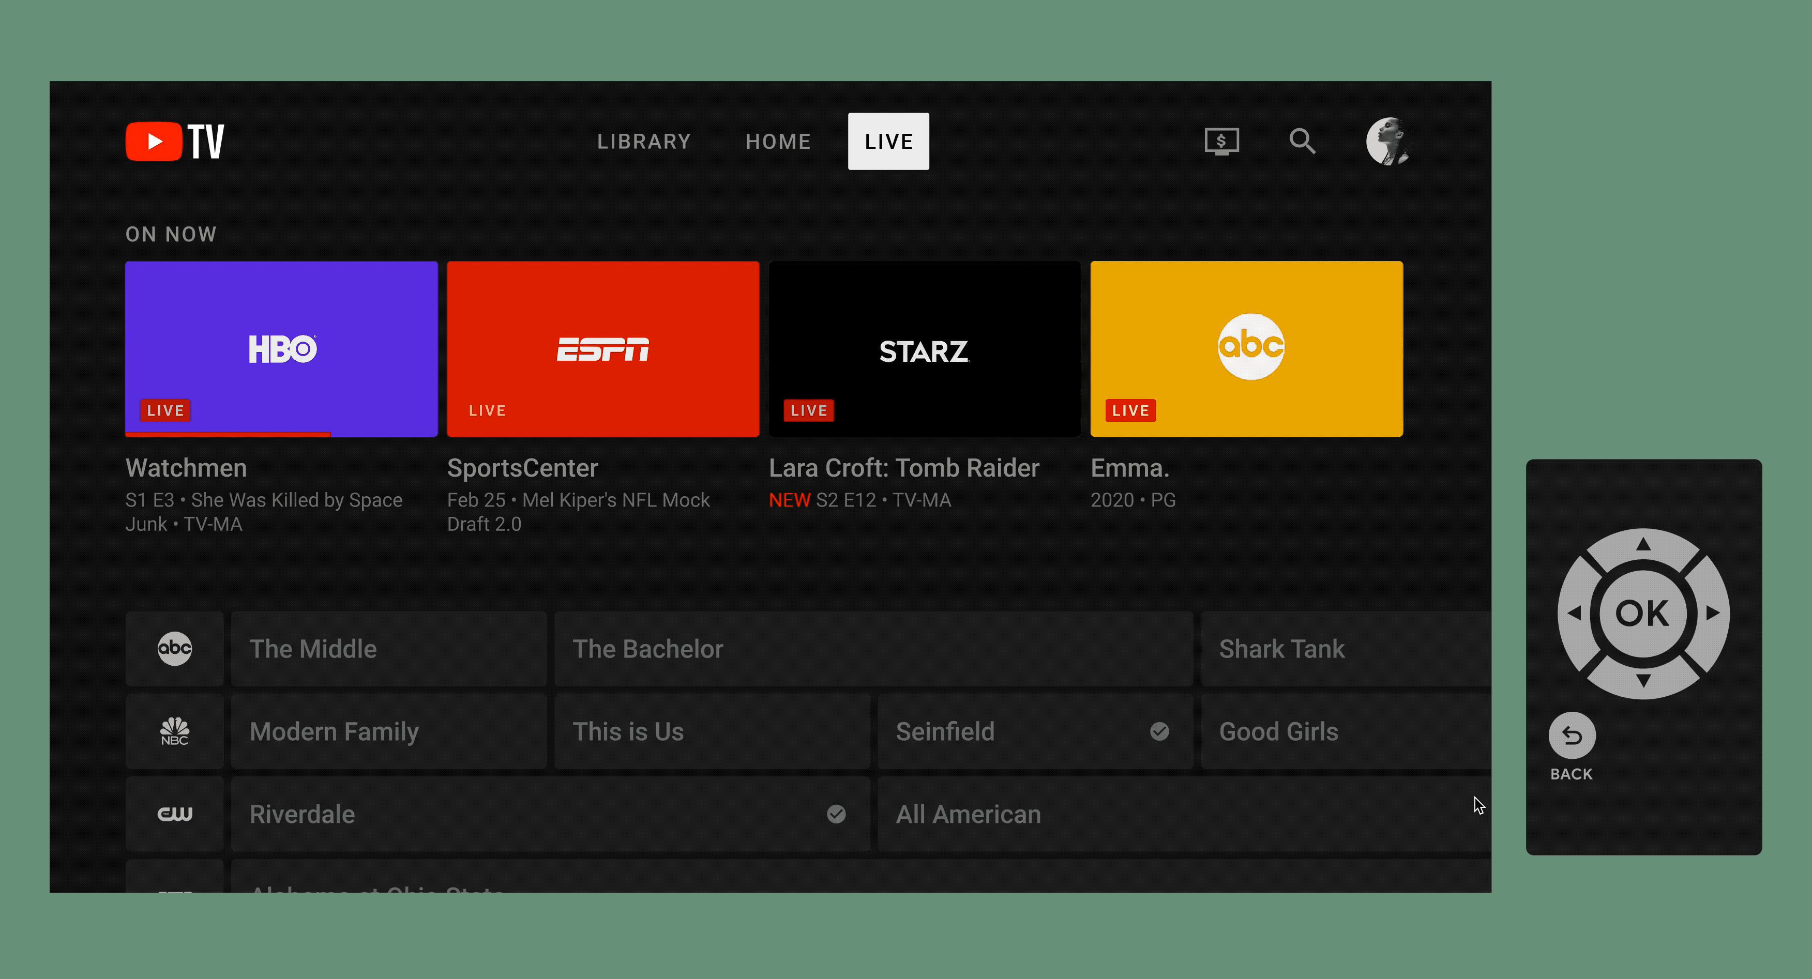Open the profile avatar menu

[1389, 141]
